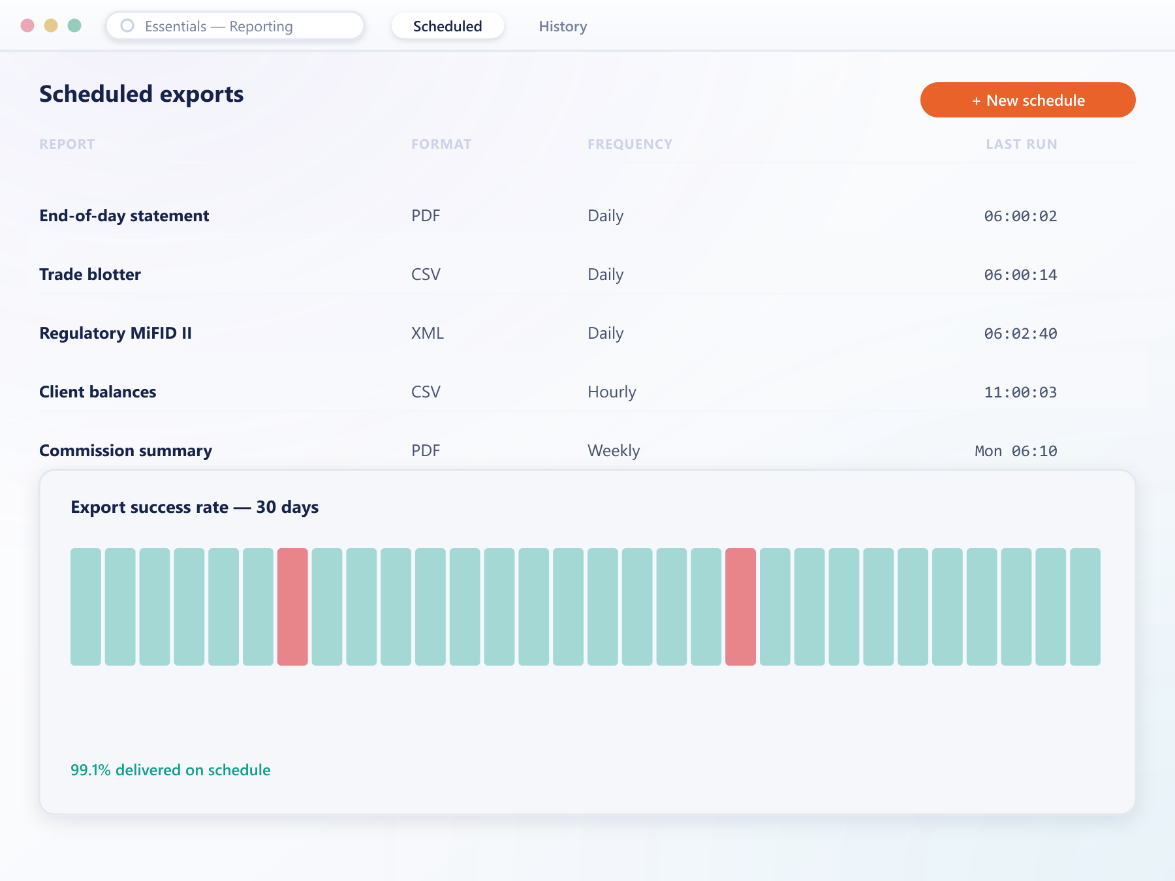Click the PDF format of End-of-day statement
The image size is (1175, 881).
[426, 216]
